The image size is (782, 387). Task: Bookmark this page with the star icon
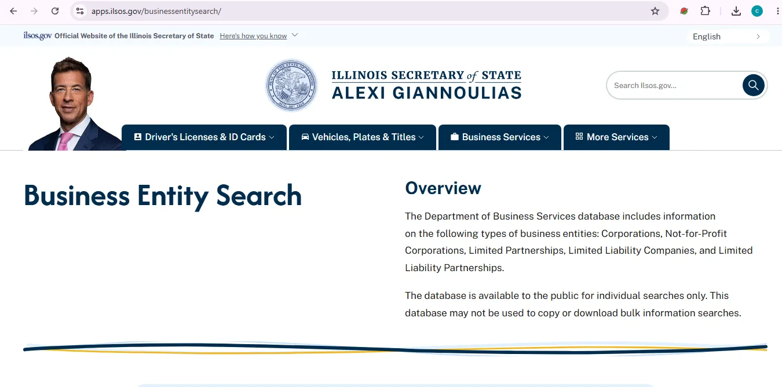coord(655,11)
